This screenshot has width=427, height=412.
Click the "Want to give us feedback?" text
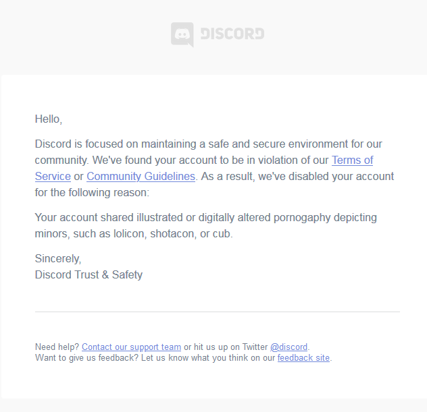pos(86,358)
